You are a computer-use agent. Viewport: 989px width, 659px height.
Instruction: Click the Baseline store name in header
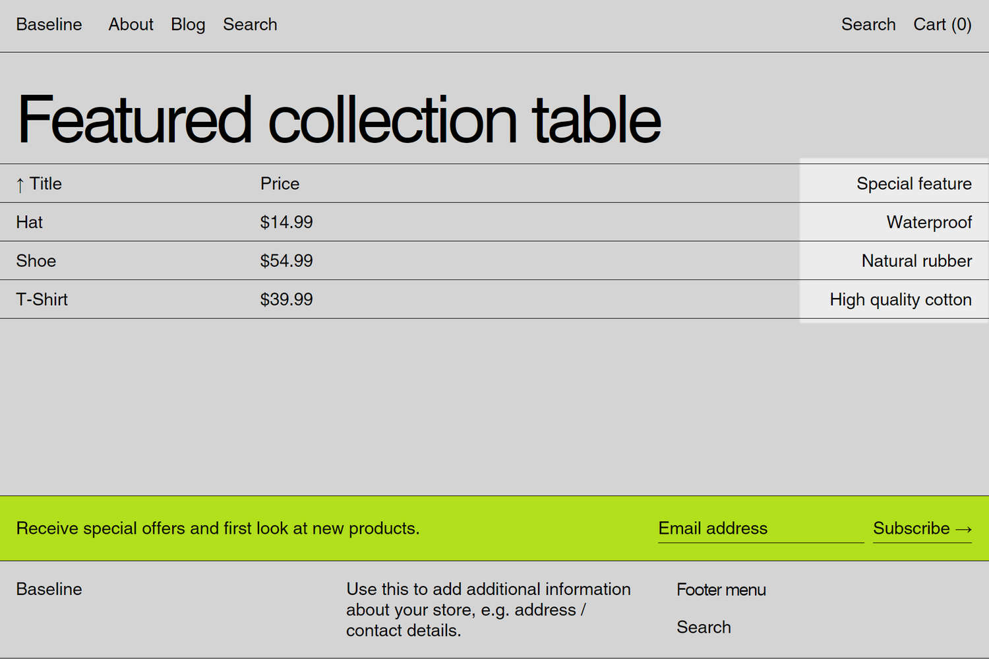point(49,24)
